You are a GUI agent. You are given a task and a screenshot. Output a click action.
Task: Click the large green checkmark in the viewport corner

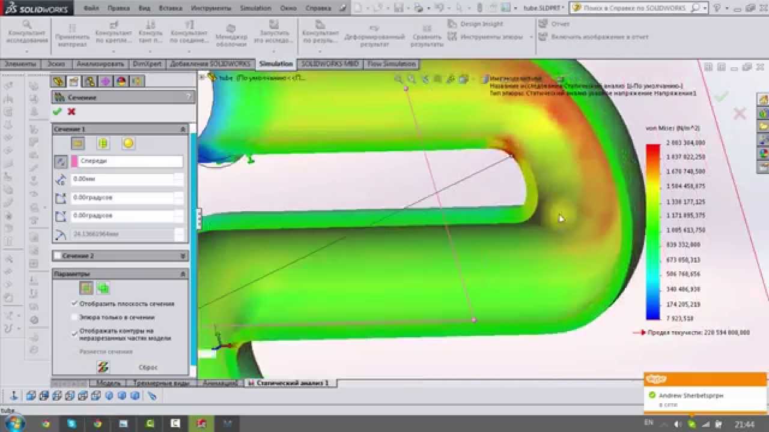tap(722, 95)
